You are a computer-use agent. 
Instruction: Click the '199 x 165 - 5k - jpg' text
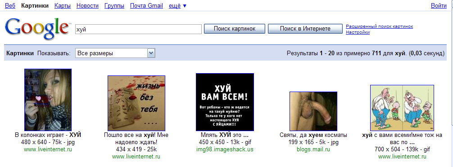[313, 142]
